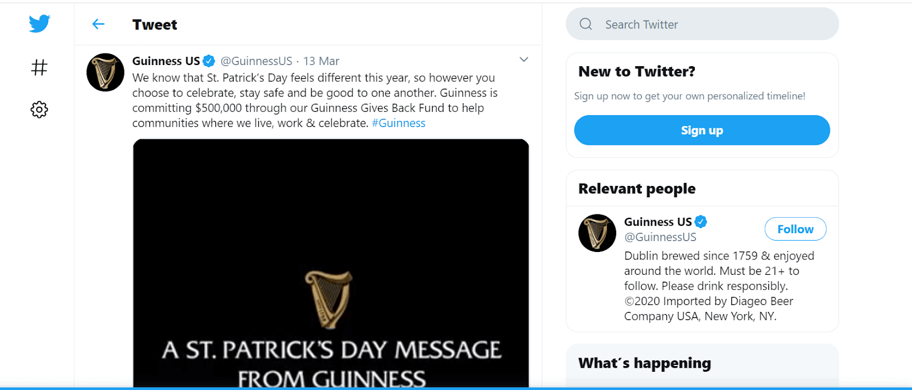Screen dimensions: 912x390
Task: Click the verified badge in Relevant people
Action: click(702, 222)
